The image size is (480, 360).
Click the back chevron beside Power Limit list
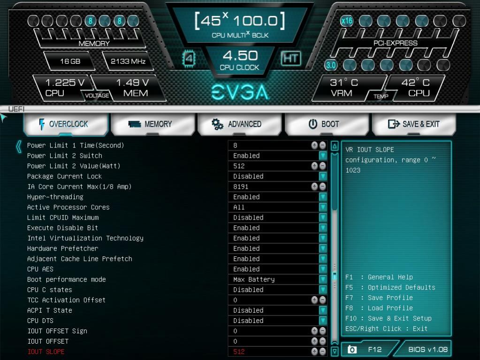tap(19, 146)
